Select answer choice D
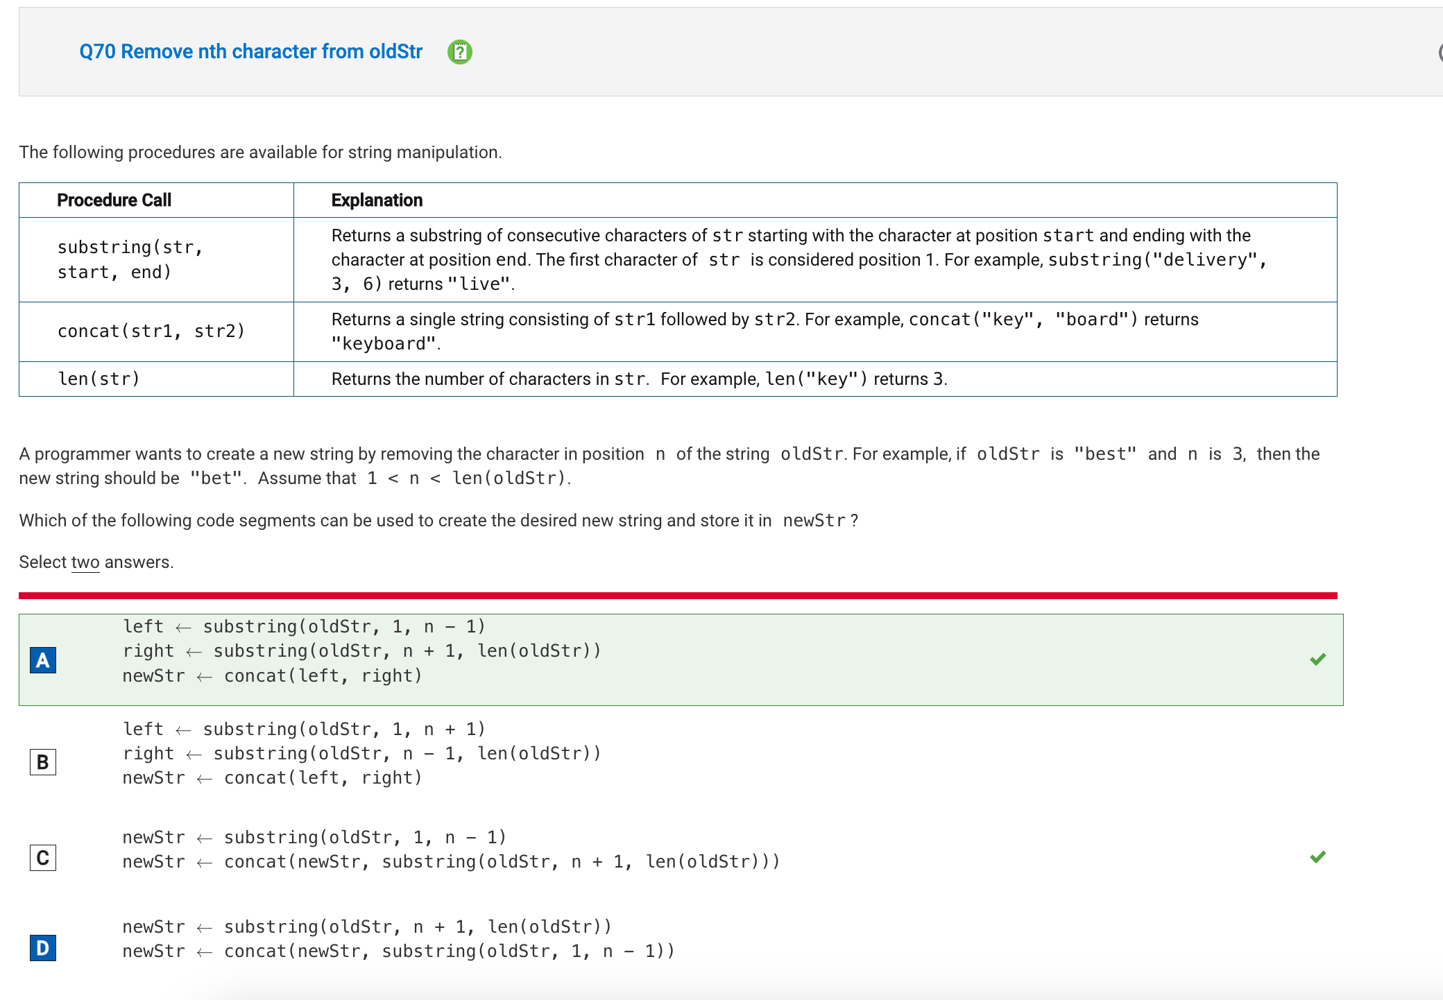Screen dimensions: 1443x1000 43,948
